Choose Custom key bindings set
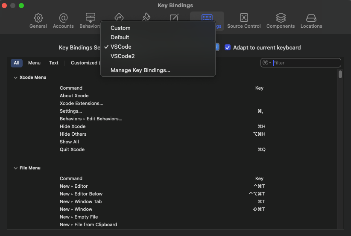The width and height of the screenshot is (351, 236). 158,28
